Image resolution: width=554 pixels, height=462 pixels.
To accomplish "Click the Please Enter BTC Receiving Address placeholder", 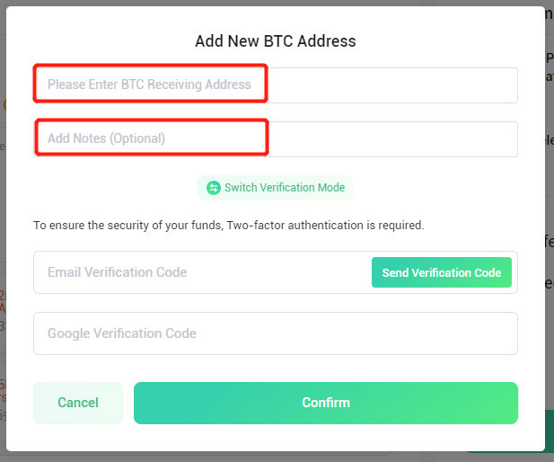I will [x=149, y=84].
